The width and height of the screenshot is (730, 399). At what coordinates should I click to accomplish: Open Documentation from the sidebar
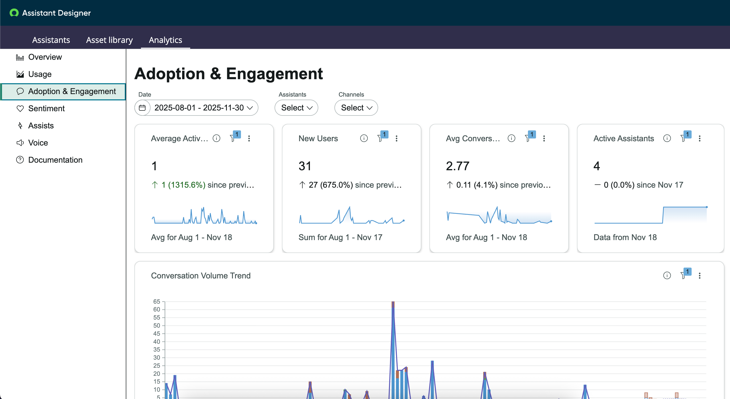coord(63,160)
